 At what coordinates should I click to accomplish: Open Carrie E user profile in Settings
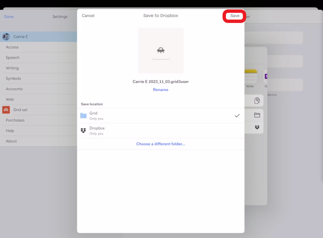[39, 36]
